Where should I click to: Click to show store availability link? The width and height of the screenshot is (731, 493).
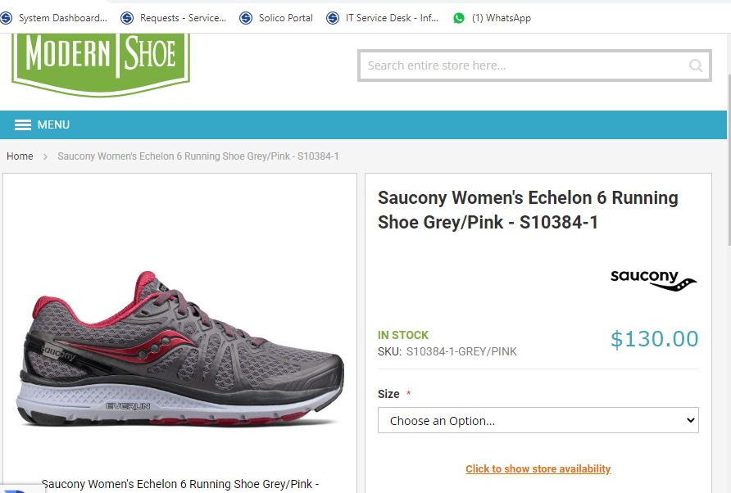538,469
